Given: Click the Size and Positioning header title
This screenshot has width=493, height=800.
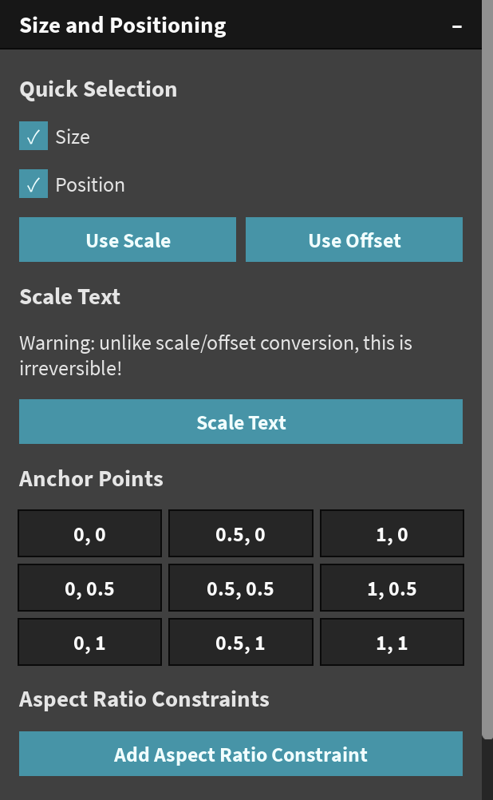Looking at the screenshot, I should [x=123, y=26].
